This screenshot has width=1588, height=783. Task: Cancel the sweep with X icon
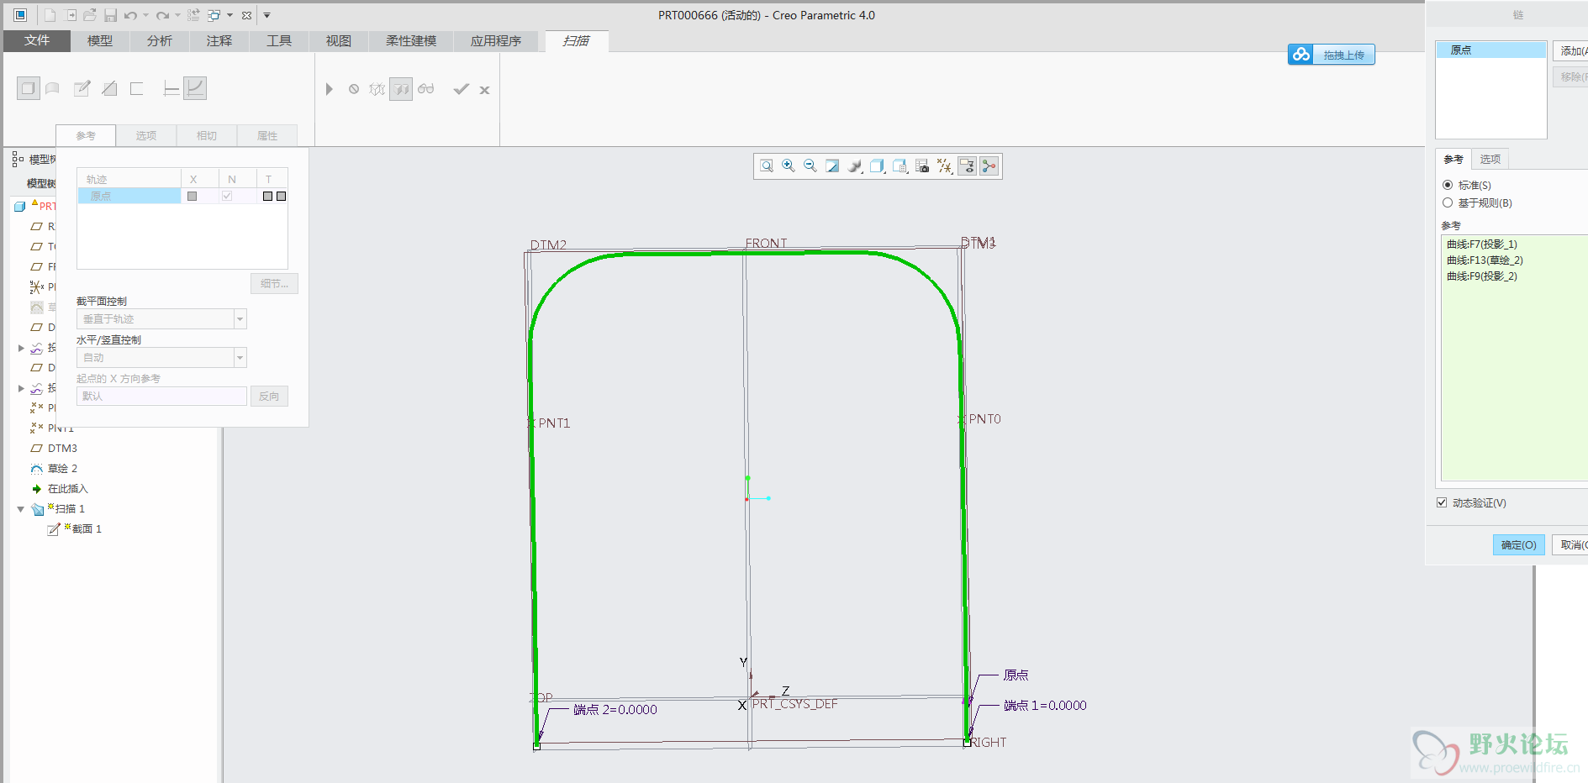(x=485, y=90)
